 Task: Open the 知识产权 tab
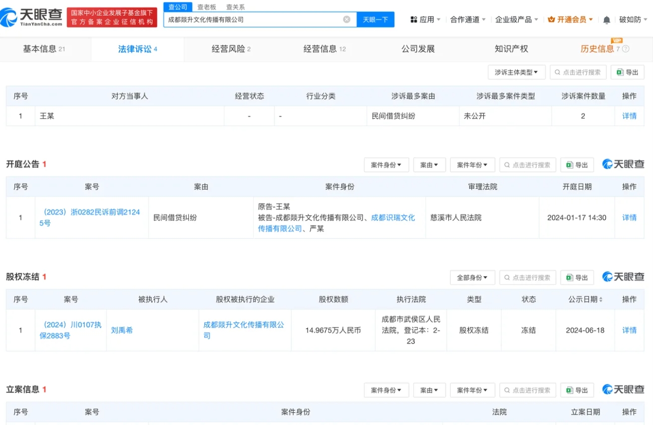[x=511, y=49]
